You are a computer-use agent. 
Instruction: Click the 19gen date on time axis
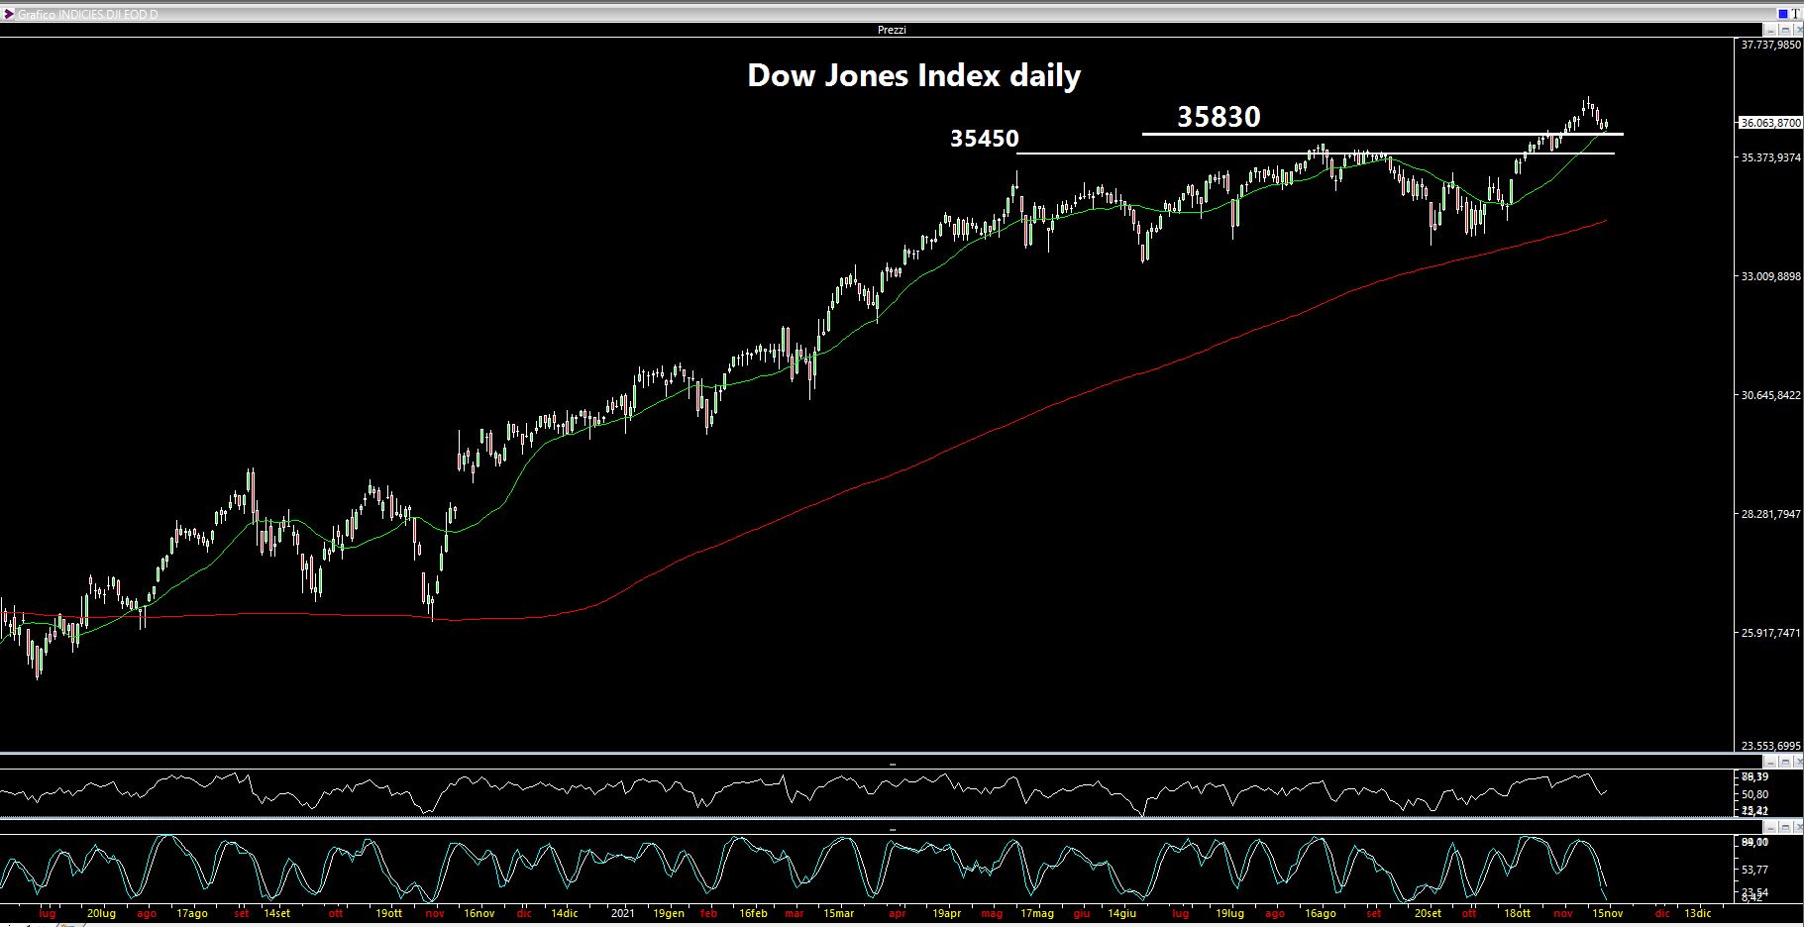(x=669, y=913)
